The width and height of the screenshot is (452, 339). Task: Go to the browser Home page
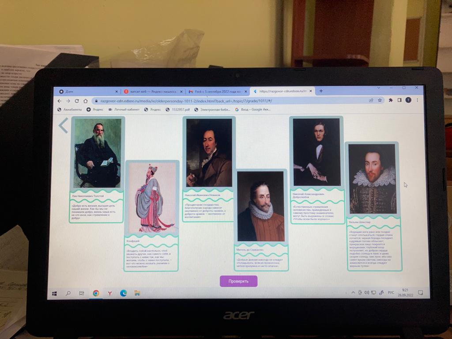tap(85, 101)
